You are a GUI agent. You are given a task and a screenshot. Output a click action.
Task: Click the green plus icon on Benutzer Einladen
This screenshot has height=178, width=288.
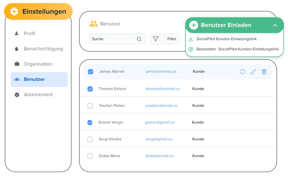(194, 25)
